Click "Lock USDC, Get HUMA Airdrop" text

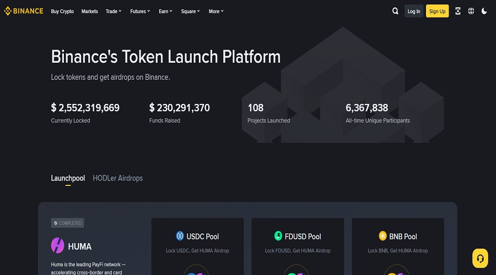tap(197, 251)
